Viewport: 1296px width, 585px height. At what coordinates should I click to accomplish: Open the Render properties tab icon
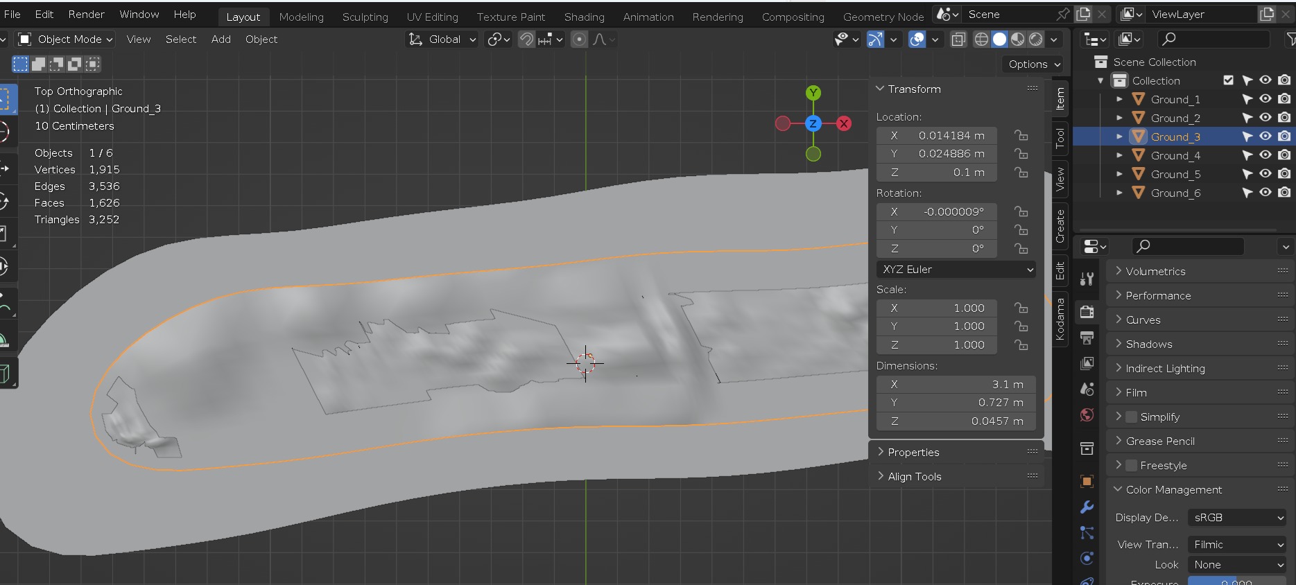tap(1087, 312)
